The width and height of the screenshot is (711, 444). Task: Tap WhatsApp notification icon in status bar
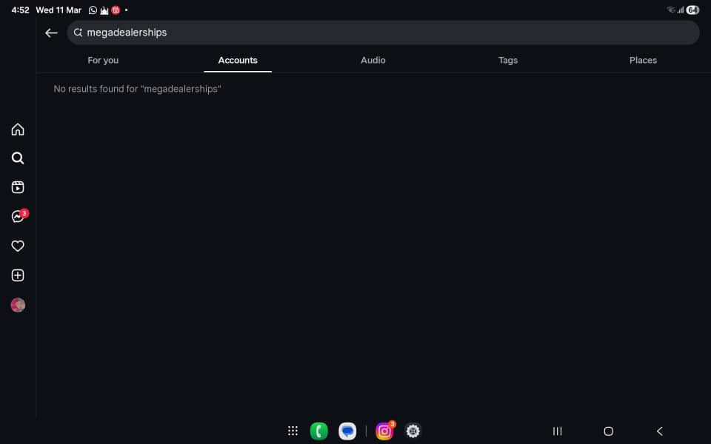[93, 10]
